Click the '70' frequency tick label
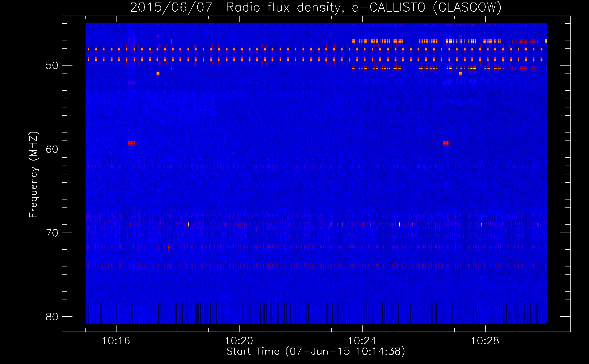The width and height of the screenshot is (589, 364). click(52, 233)
